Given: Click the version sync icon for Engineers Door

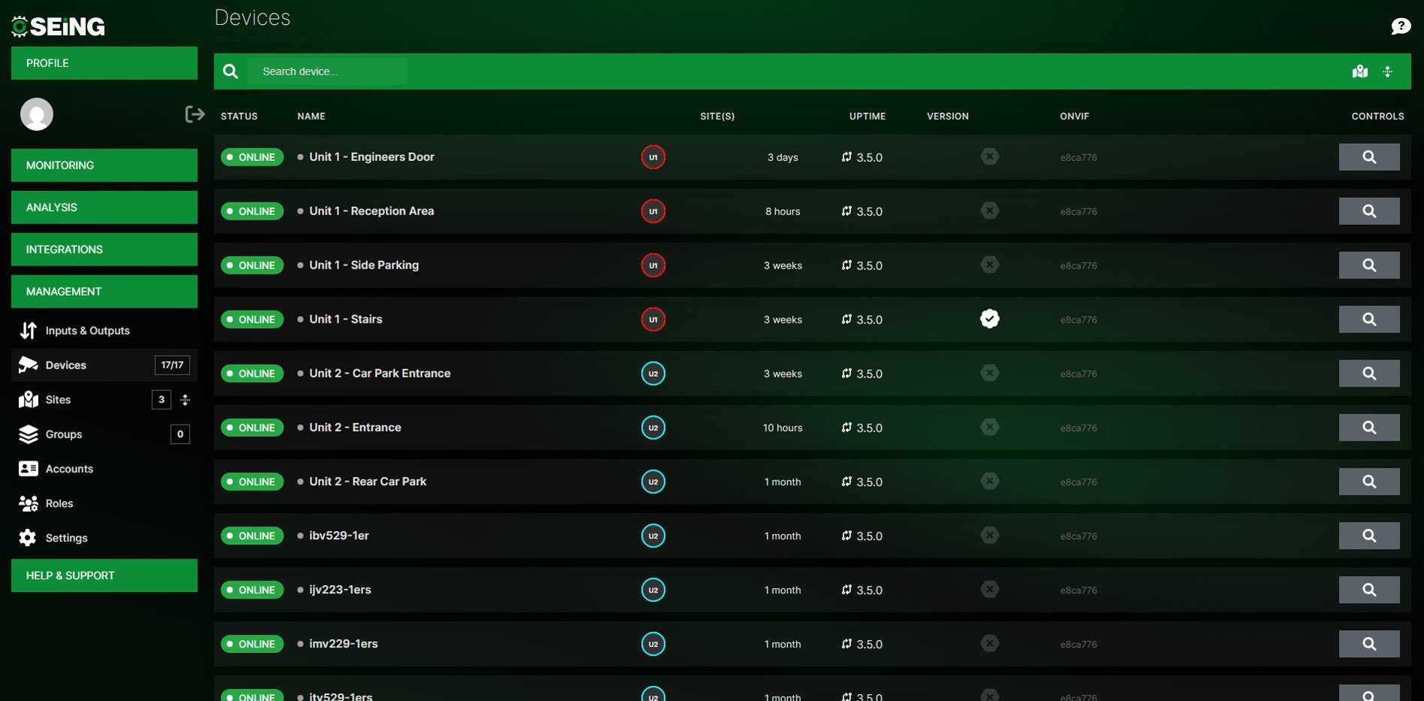Looking at the screenshot, I should [x=847, y=157].
